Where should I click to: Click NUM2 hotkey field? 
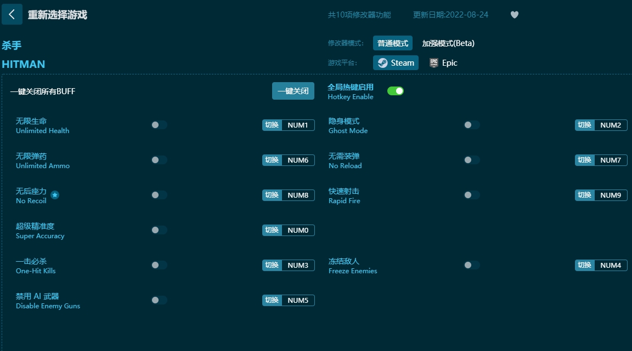pyautogui.click(x=611, y=125)
